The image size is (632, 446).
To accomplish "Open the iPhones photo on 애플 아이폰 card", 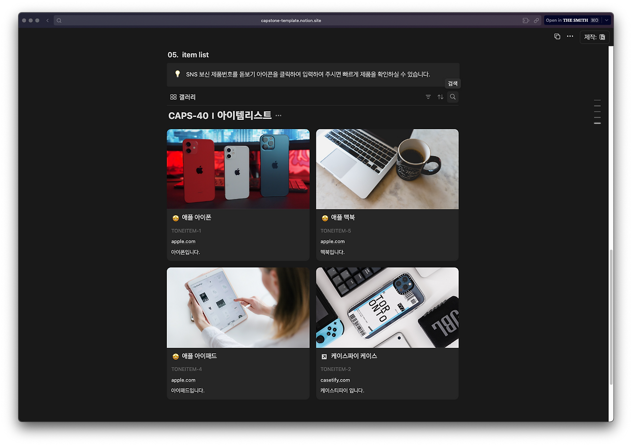I will tap(238, 169).
